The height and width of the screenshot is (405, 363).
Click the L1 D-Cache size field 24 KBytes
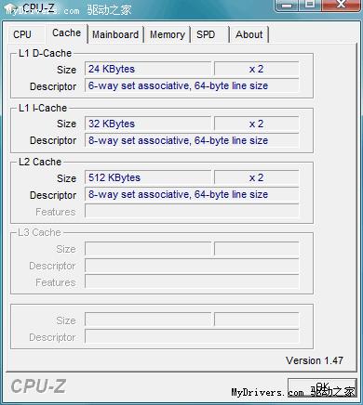click(148, 69)
